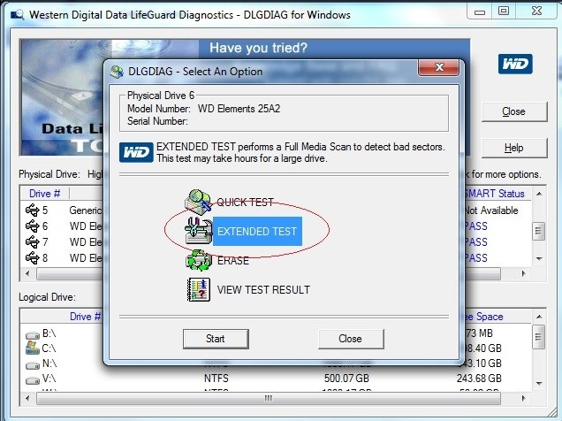Open Help in main window
Image resolution: width=562 pixels, height=421 pixels.
[x=514, y=148]
